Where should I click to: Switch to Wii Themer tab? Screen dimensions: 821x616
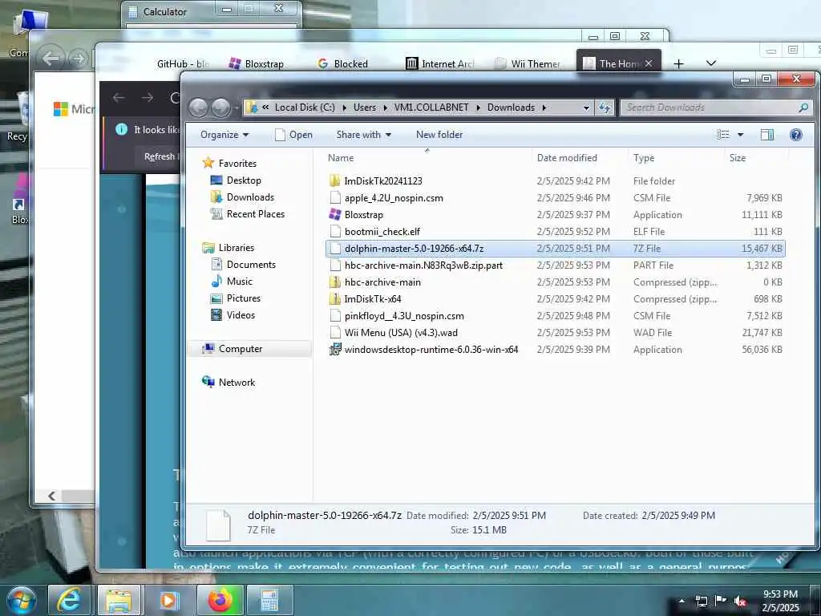click(x=529, y=64)
